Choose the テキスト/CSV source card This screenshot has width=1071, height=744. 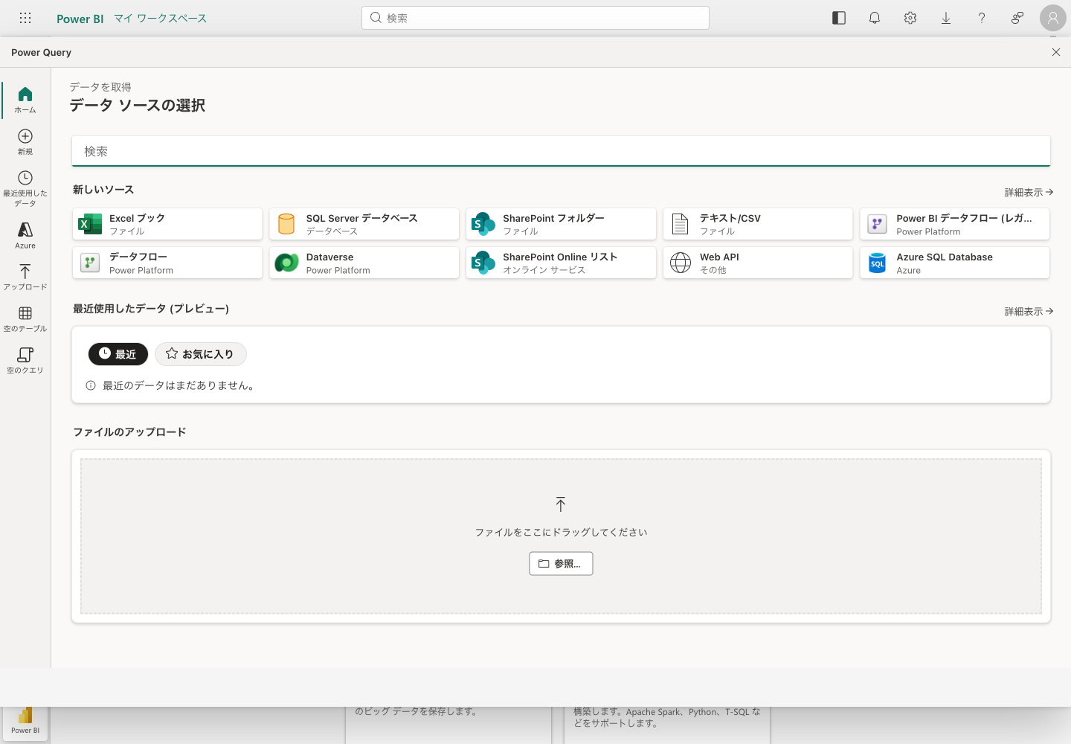point(758,224)
